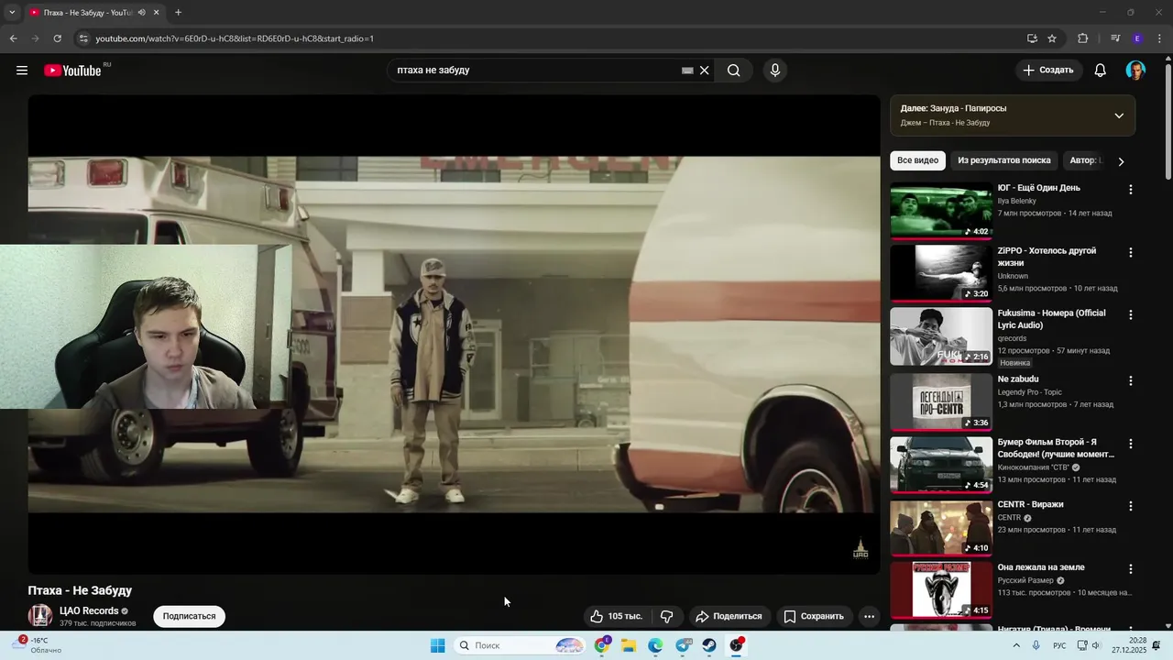Image resolution: width=1173 pixels, height=660 pixels.
Task: Open the ЦАО Records channel name link
Action: pos(89,611)
